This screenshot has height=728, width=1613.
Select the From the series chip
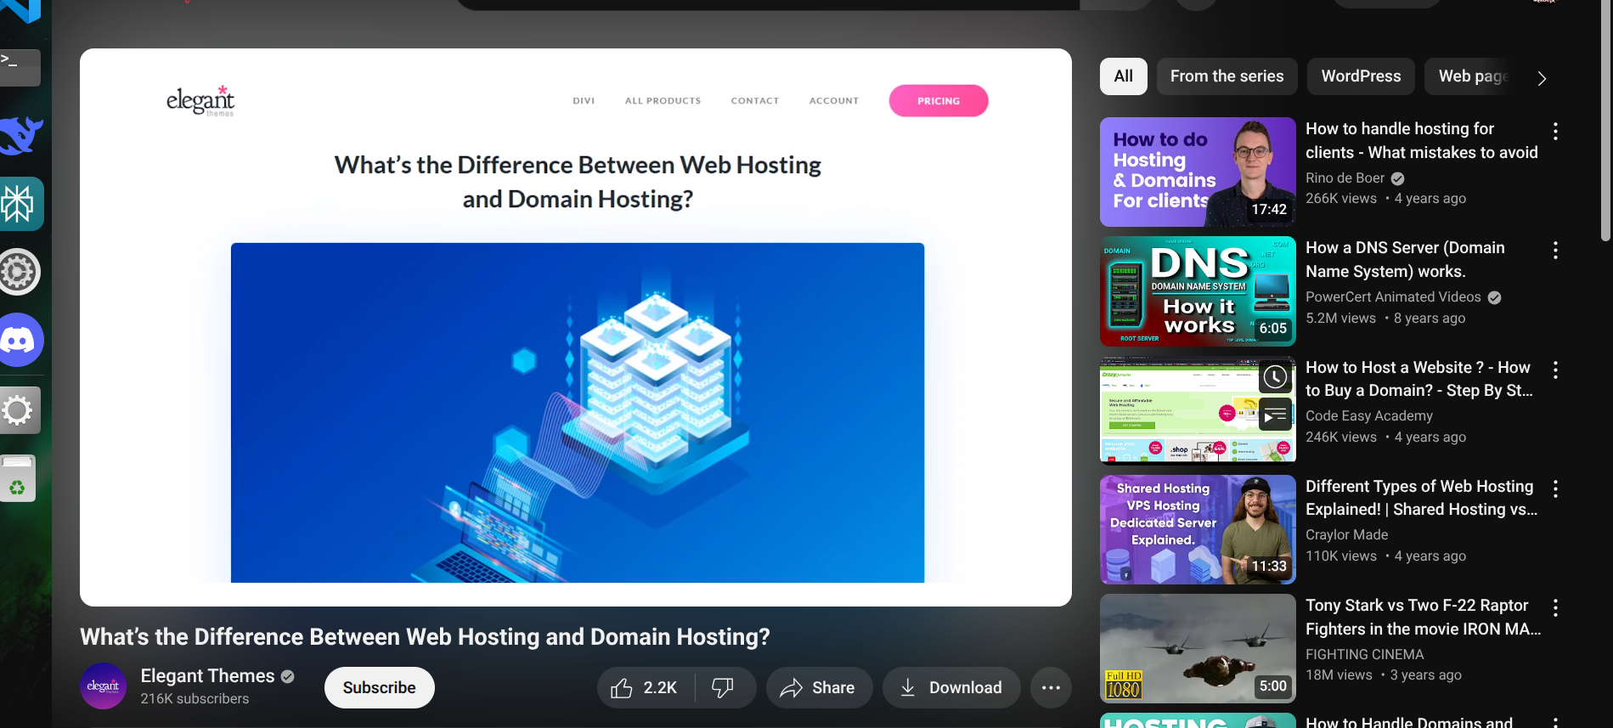[1227, 76]
